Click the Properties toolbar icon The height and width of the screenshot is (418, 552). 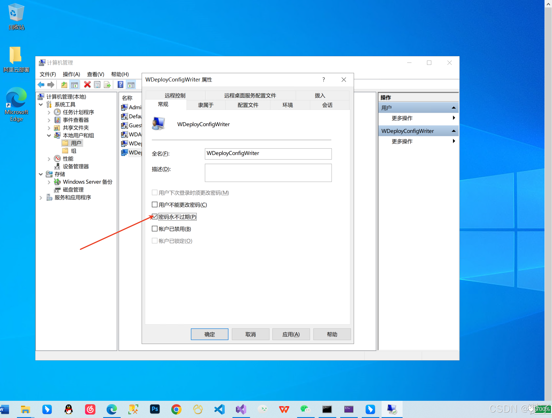click(x=97, y=85)
